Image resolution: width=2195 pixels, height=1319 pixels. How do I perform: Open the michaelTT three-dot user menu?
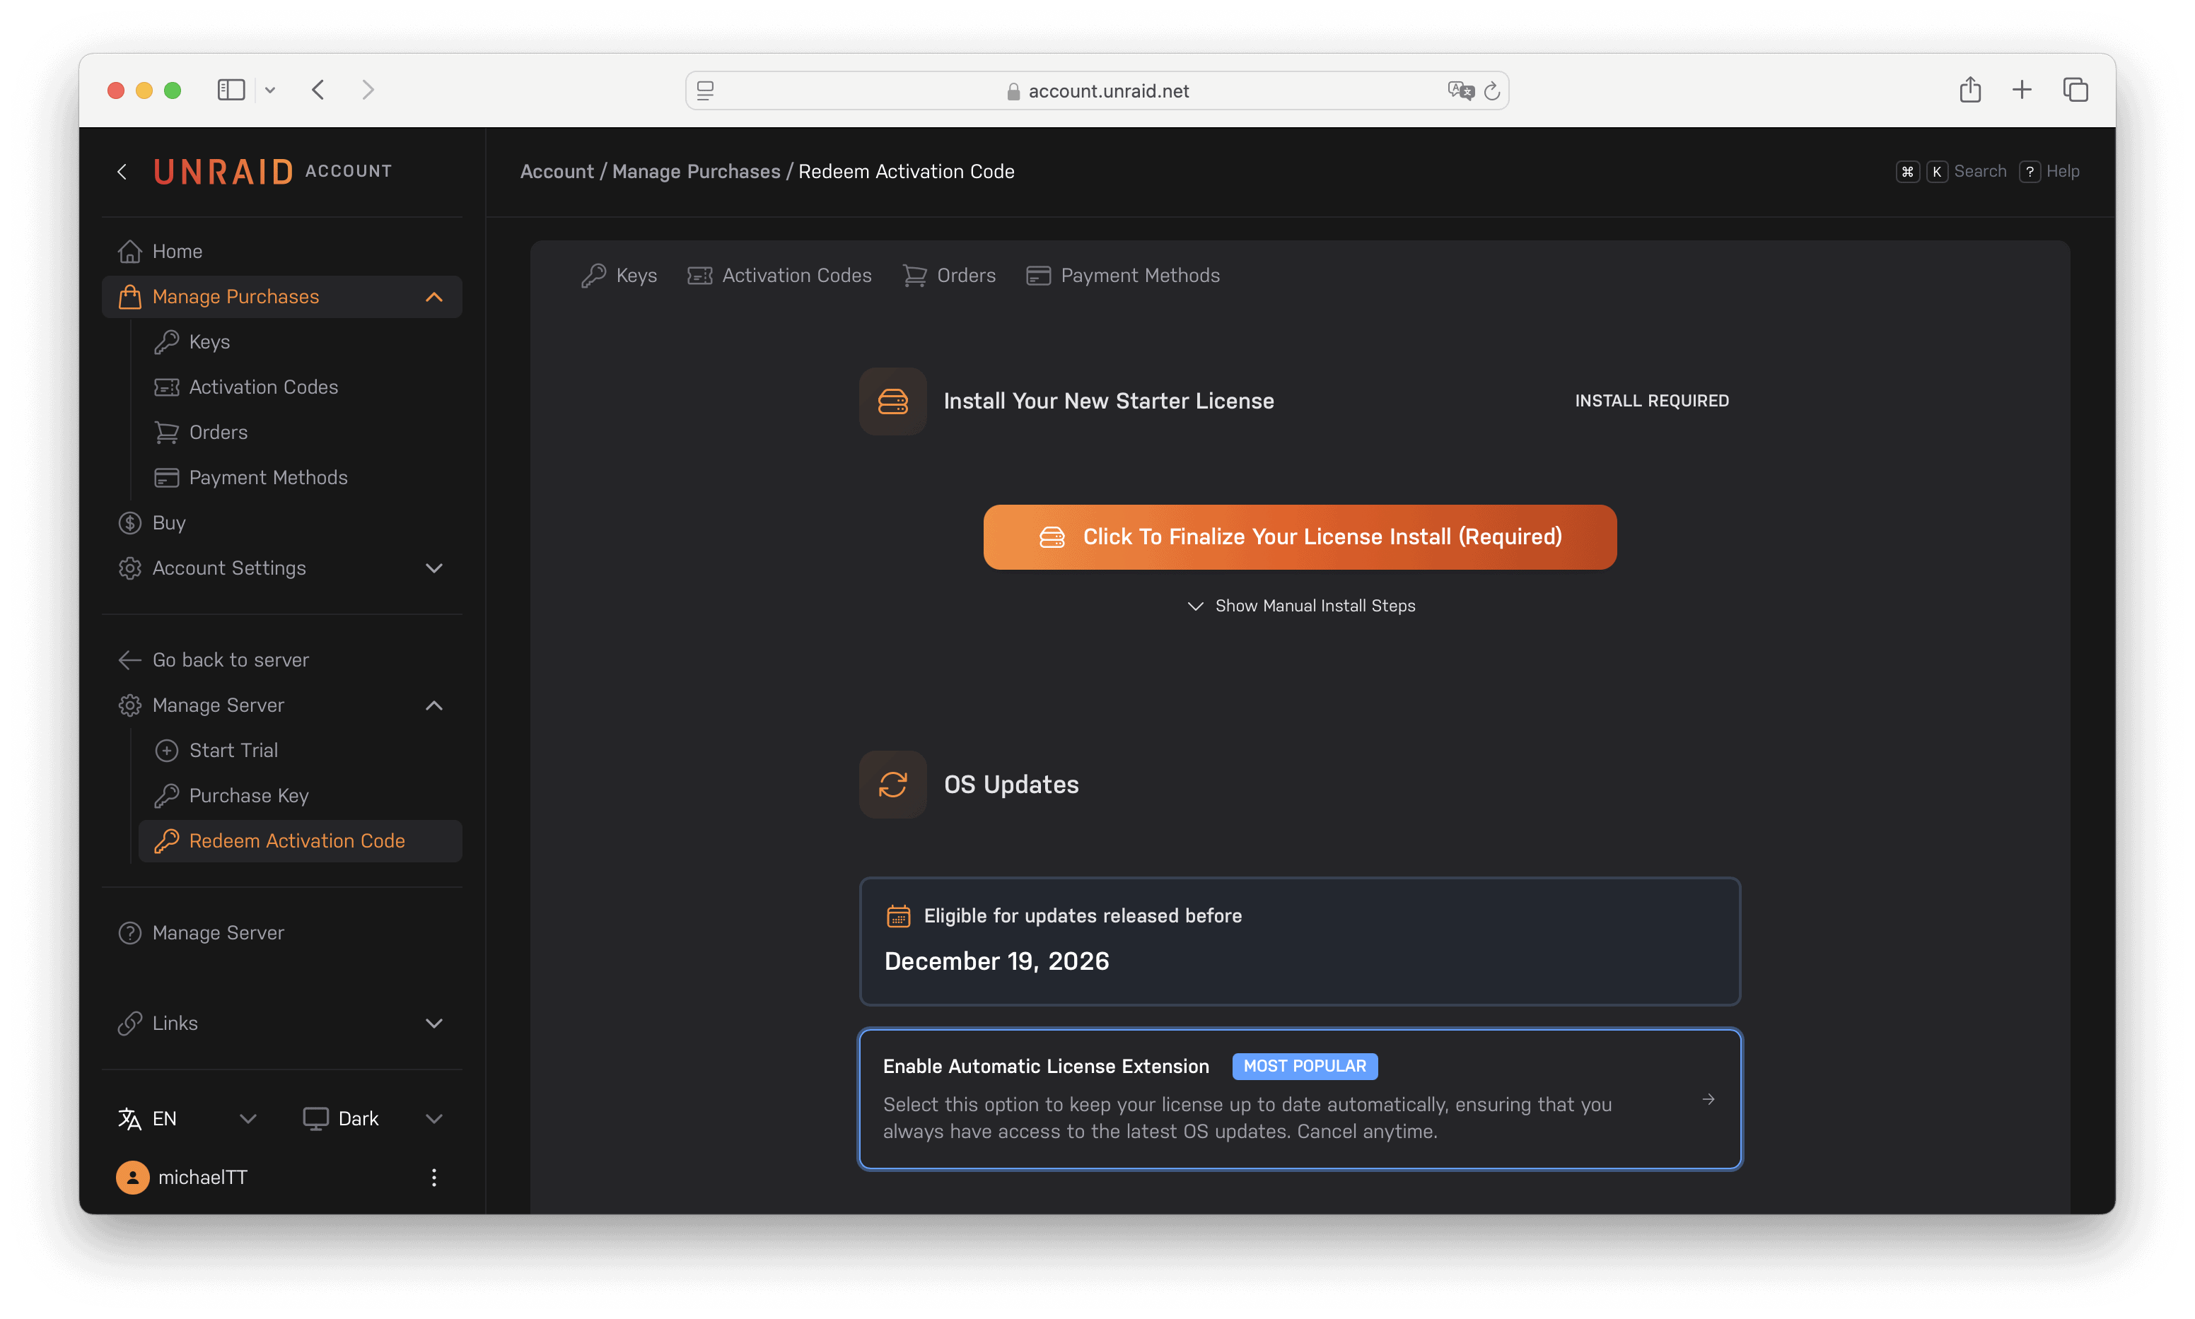434,1178
